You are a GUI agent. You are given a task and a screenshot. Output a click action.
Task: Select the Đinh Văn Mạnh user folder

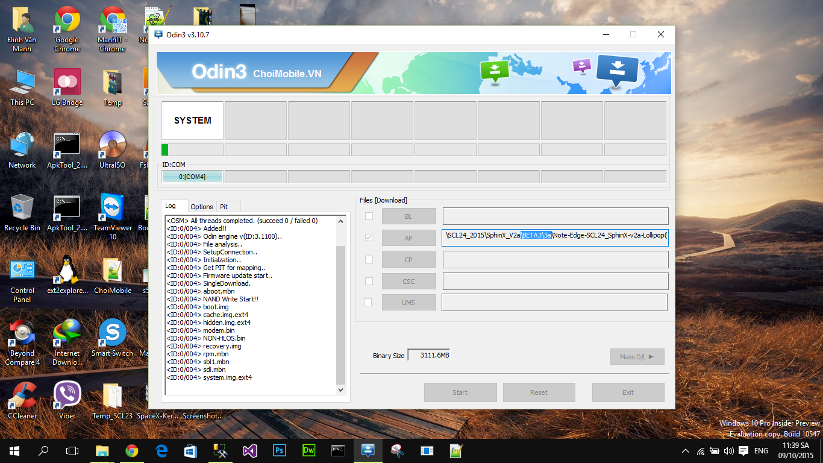coord(22,29)
